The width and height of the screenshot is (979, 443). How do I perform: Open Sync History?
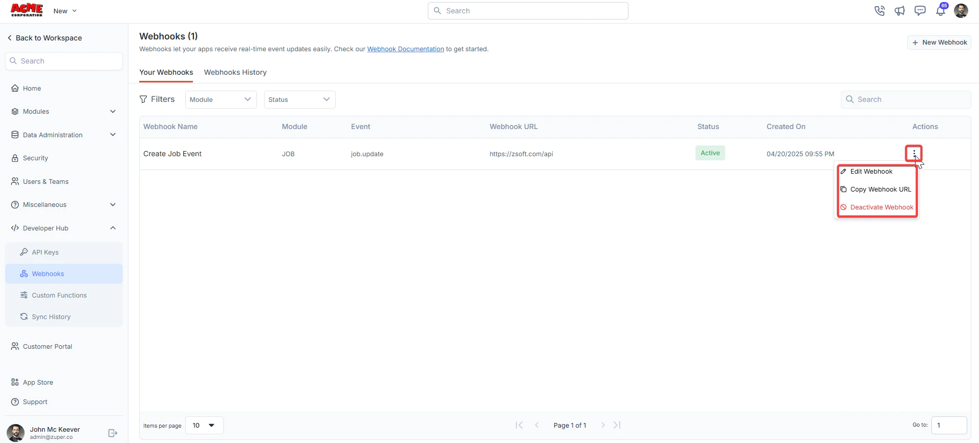pyautogui.click(x=51, y=317)
